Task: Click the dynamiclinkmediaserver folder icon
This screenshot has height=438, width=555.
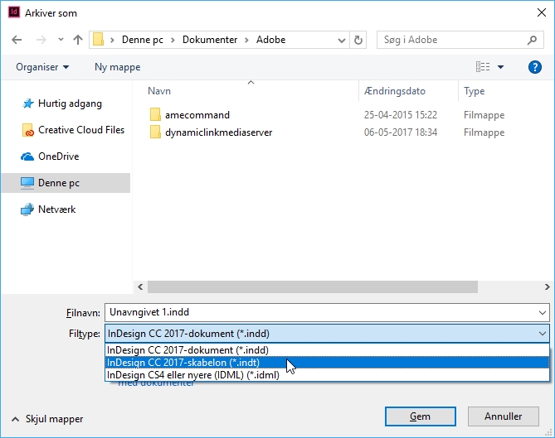Action: pos(155,132)
